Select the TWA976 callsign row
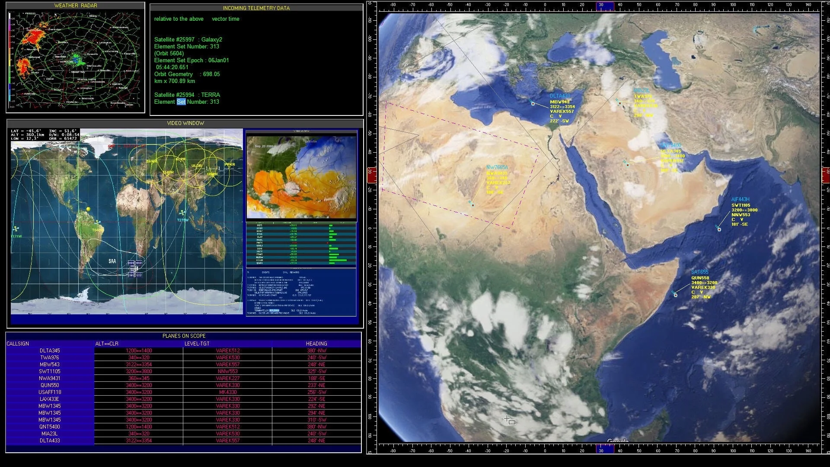The height and width of the screenshot is (467, 830). tap(50, 358)
